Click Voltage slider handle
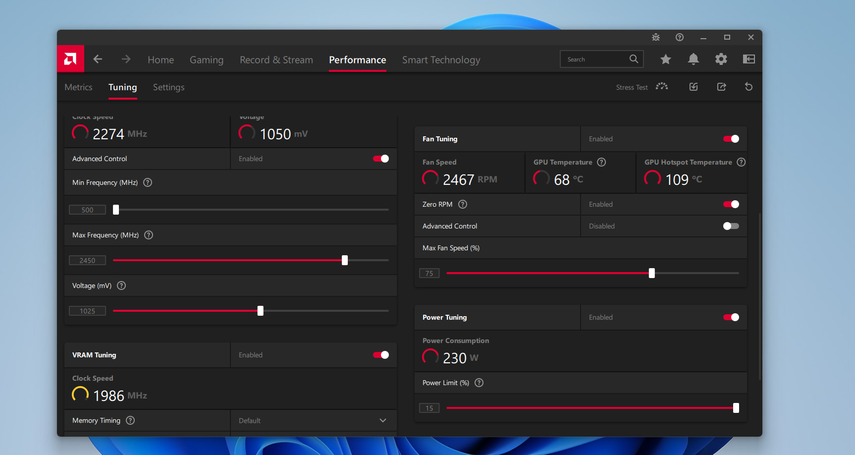 pos(261,311)
